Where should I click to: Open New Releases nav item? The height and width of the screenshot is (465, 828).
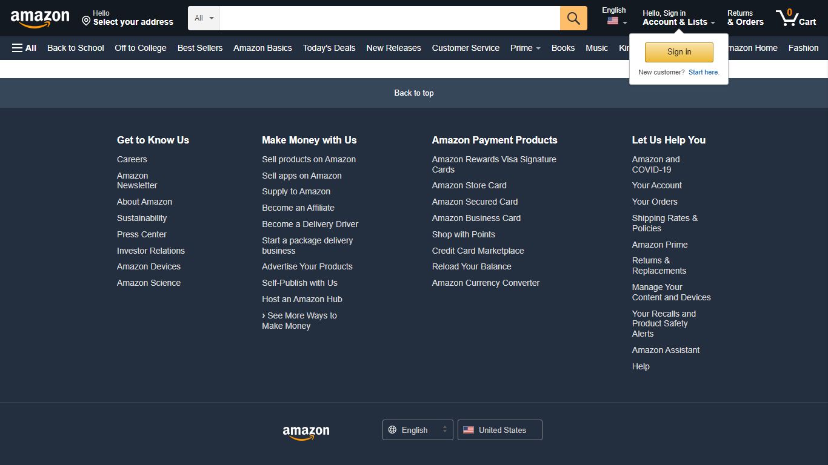pos(393,48)
